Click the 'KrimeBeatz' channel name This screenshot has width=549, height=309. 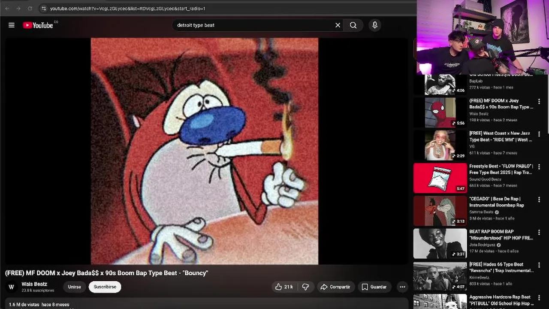pos(479,278)
